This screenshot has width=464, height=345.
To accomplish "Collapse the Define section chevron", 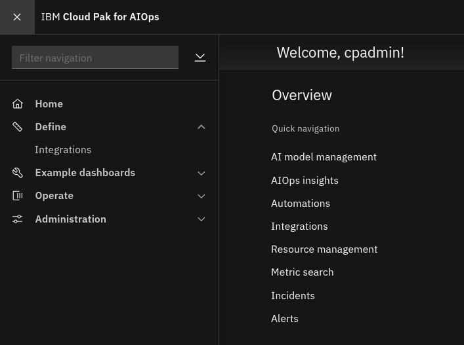I will tap(201, 127).
